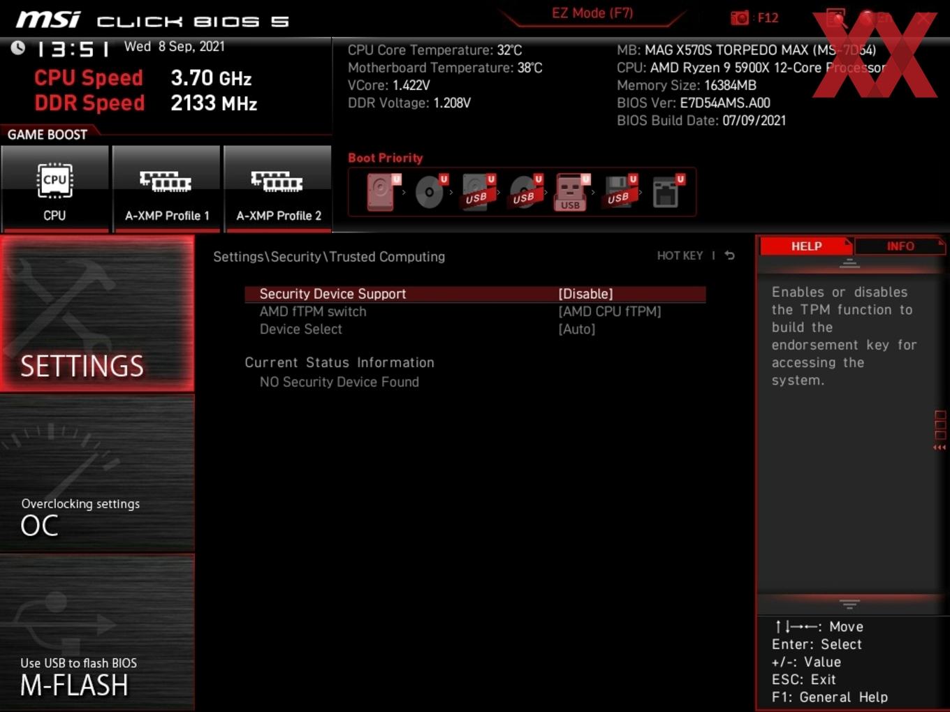
Task: Click the Memory Size 16384MB entry
Action: pos(687,85)
